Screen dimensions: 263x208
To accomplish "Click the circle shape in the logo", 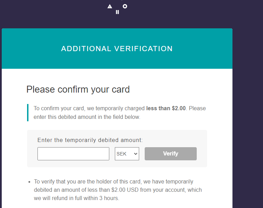I will pyautogui.click(x=125, y=6).
